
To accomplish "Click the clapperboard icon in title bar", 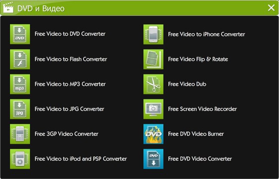I will 8,7.
